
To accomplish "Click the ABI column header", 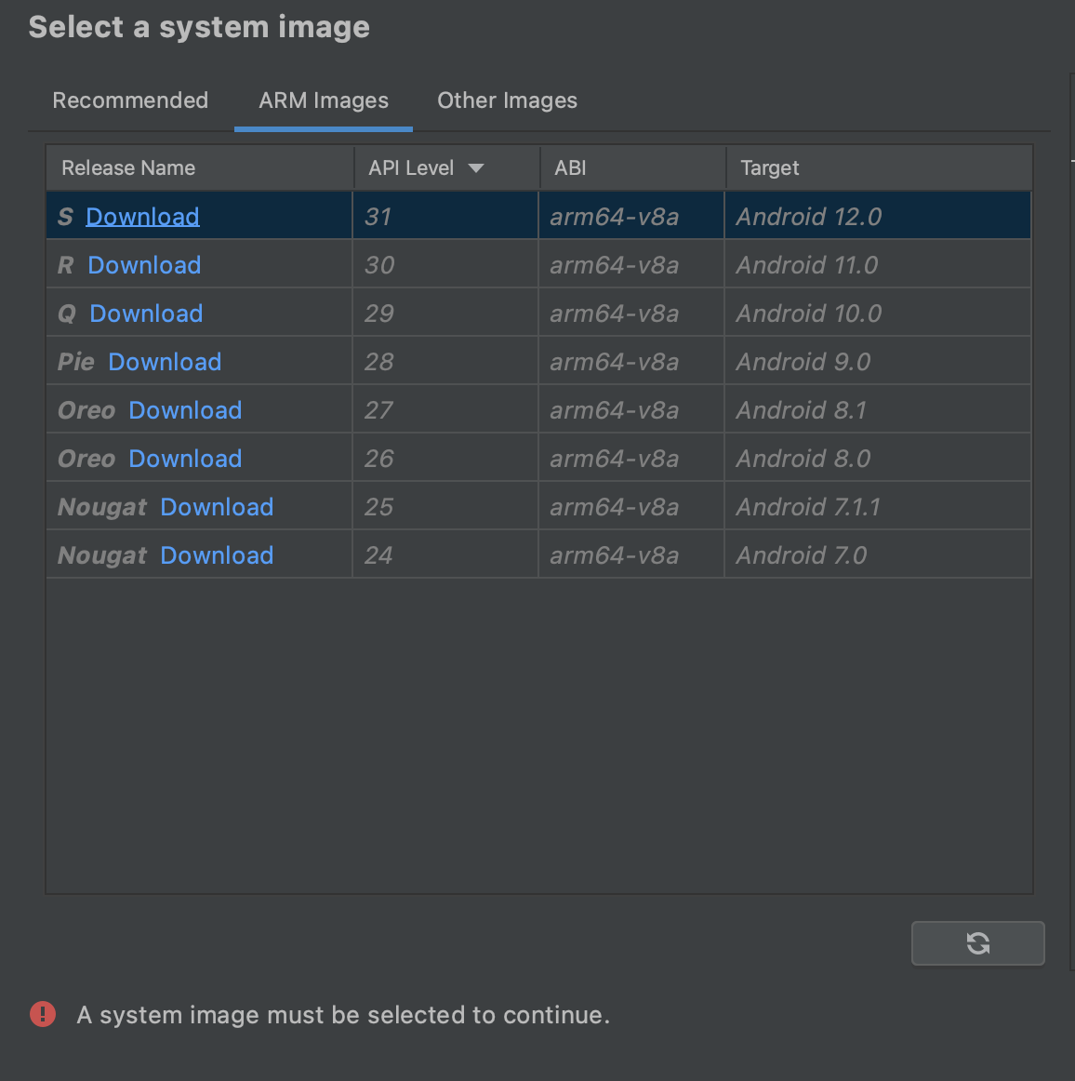I will (x=570, y=168).
